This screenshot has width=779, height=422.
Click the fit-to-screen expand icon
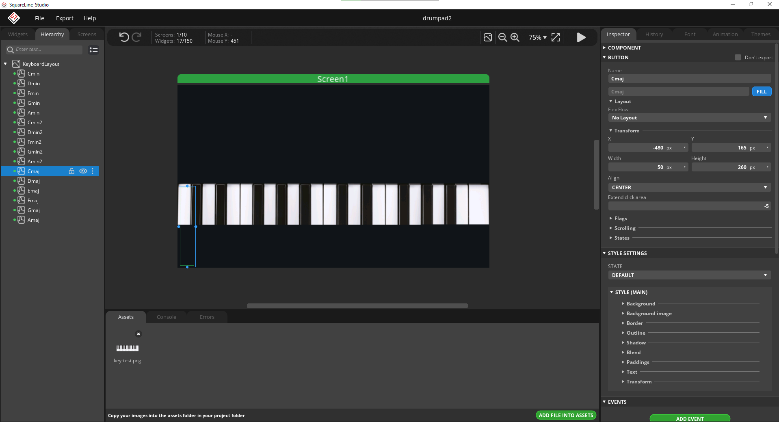pos(556,37)
